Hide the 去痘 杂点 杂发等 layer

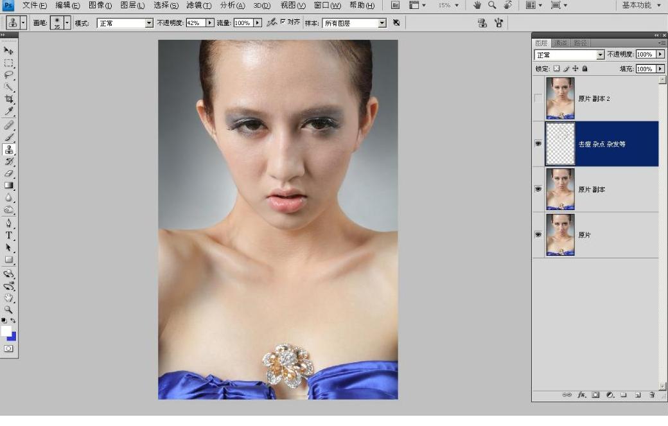(x=538, y=143)
